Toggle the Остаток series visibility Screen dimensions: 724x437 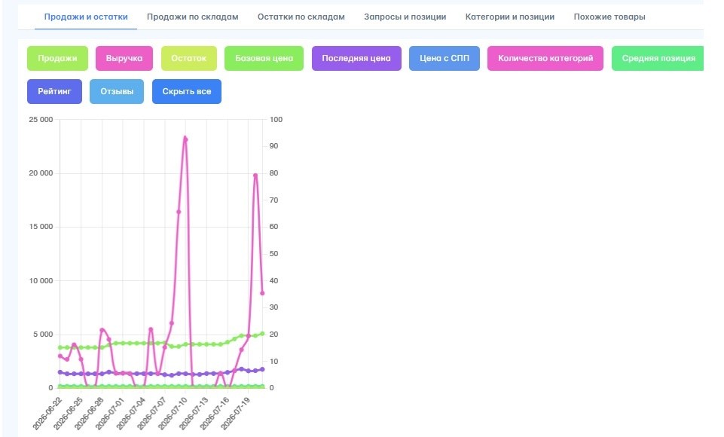[189, 58]
